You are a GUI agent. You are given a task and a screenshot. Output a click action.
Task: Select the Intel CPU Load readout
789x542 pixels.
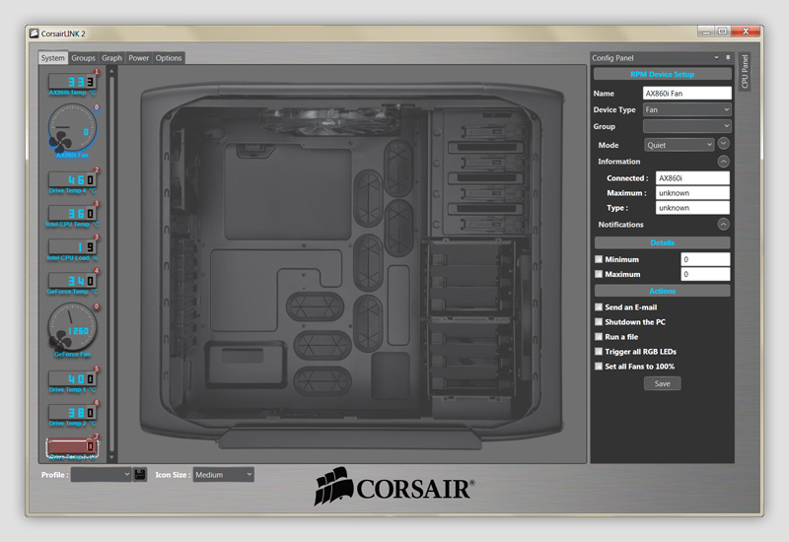(x=72, y=247)
